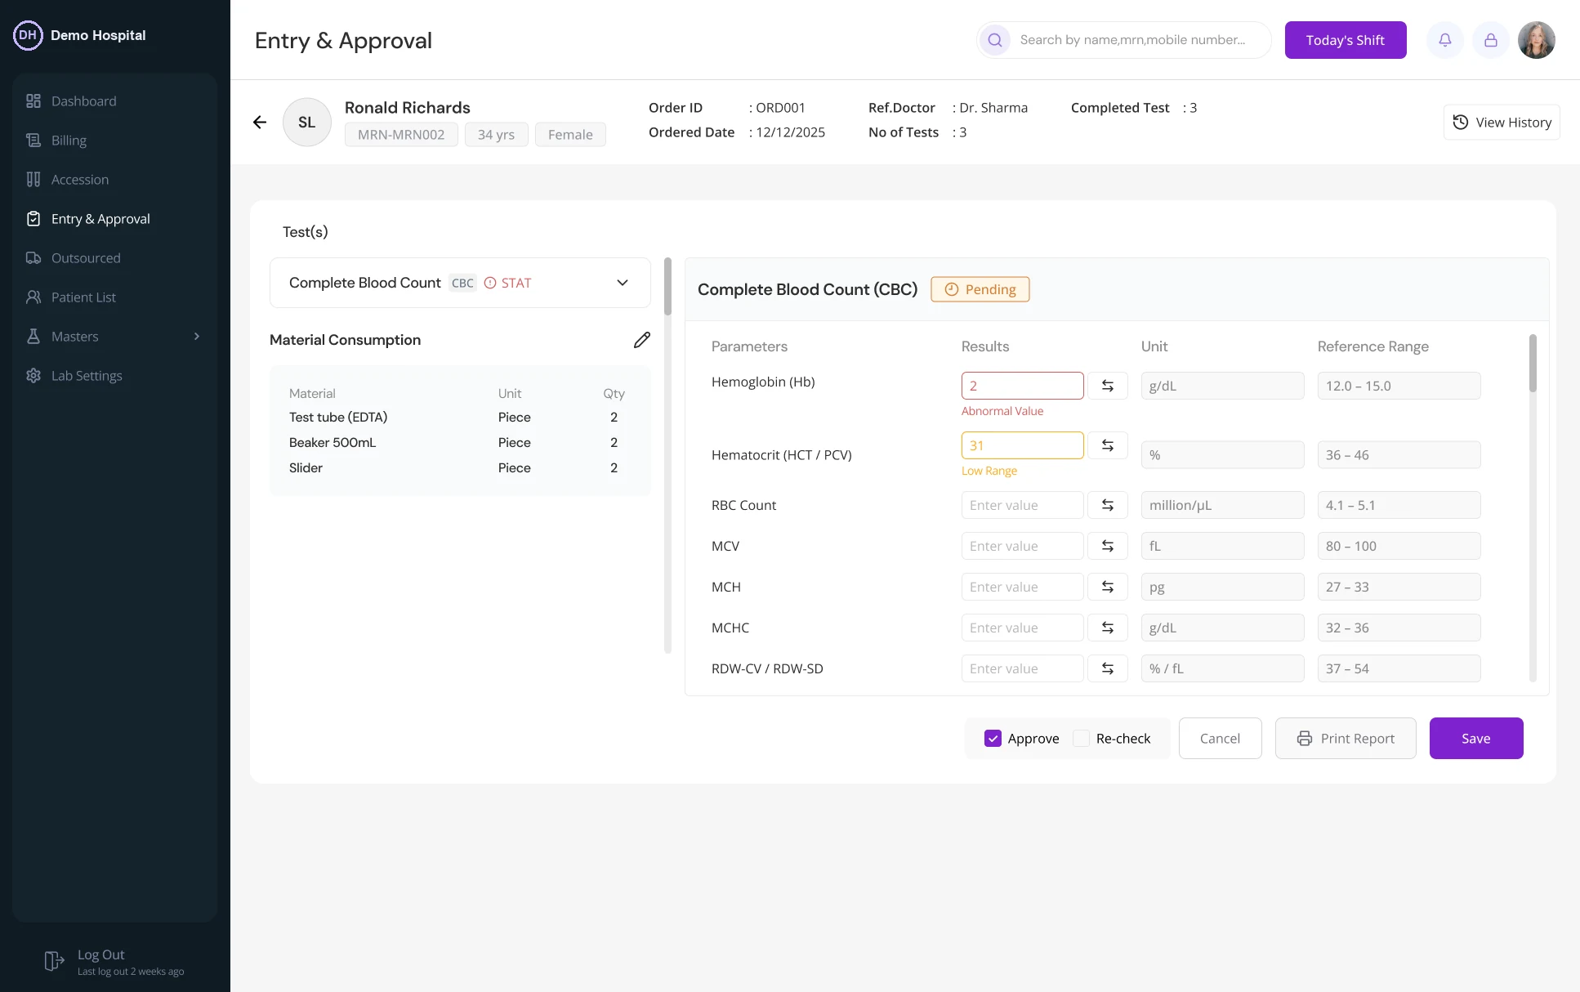The width and height of the screenshot is (1580, 992).
Task: Open Patient List in sidebar
Action: (114, 297)
